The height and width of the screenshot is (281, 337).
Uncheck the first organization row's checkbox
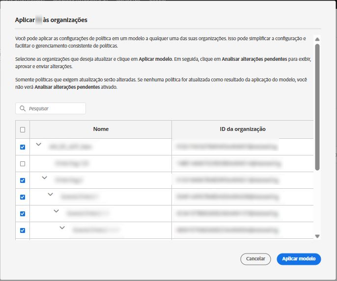pos(23,147)
